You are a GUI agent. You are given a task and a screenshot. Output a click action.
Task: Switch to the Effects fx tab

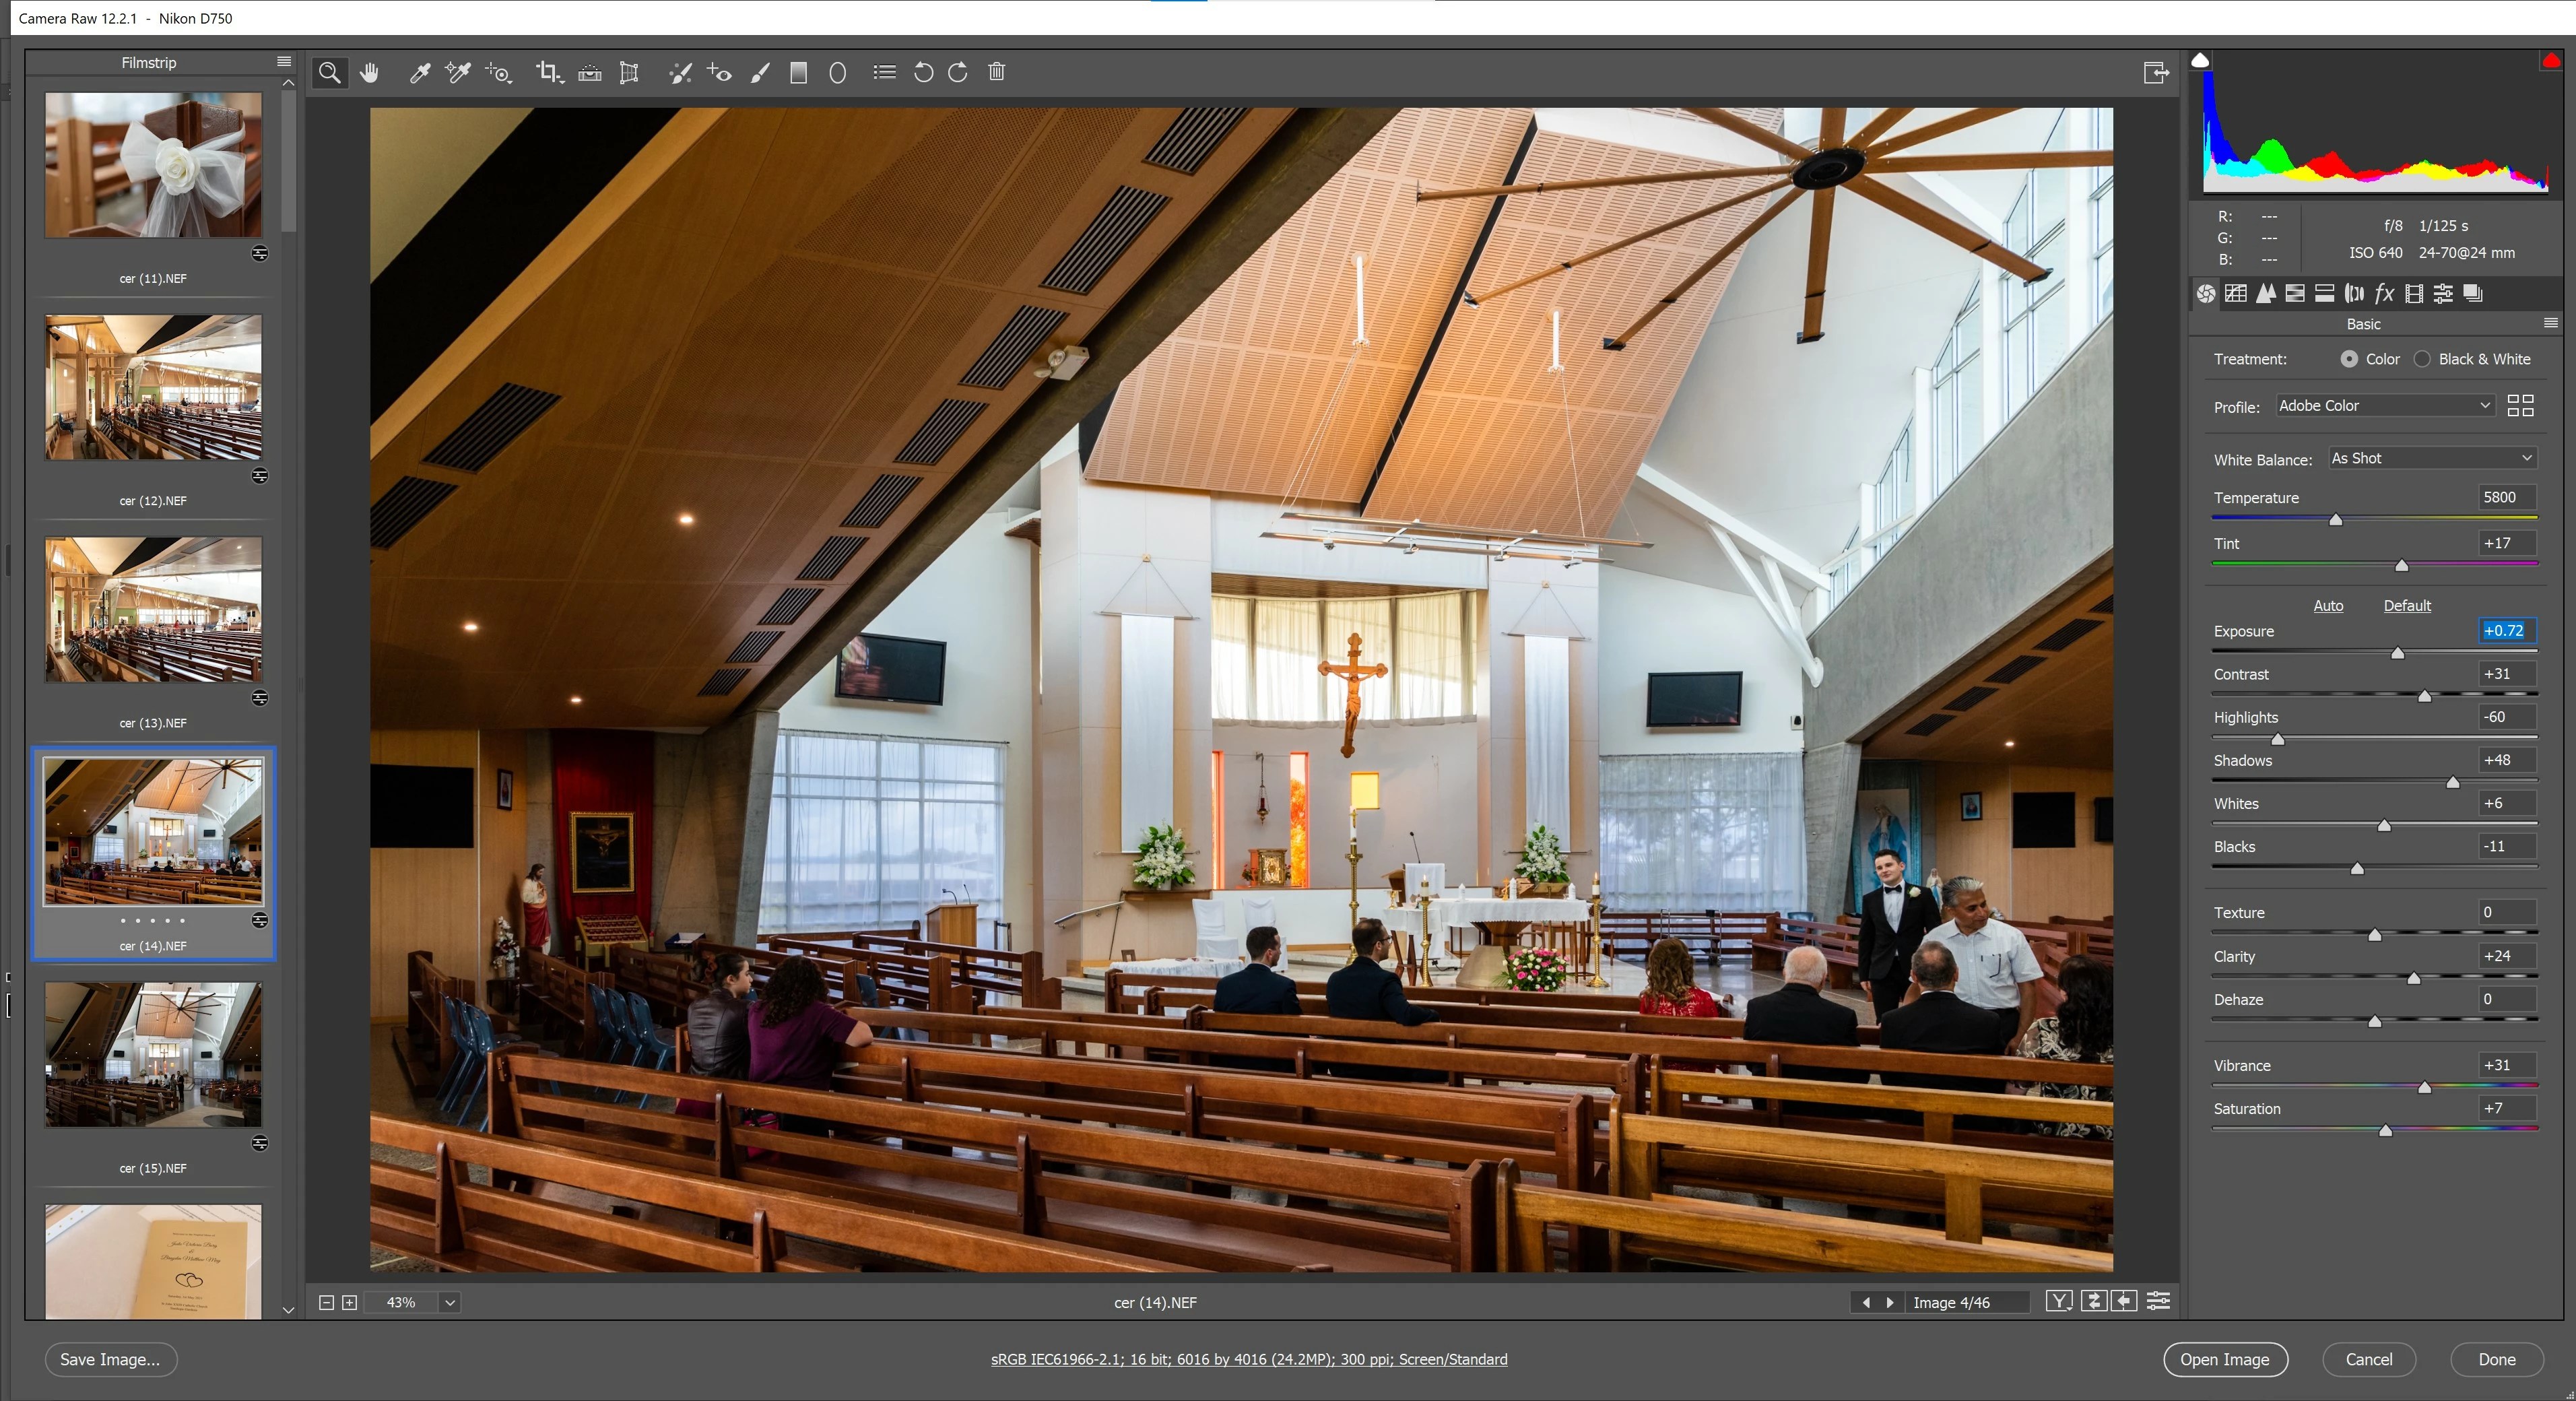(x=2384, y=293)
